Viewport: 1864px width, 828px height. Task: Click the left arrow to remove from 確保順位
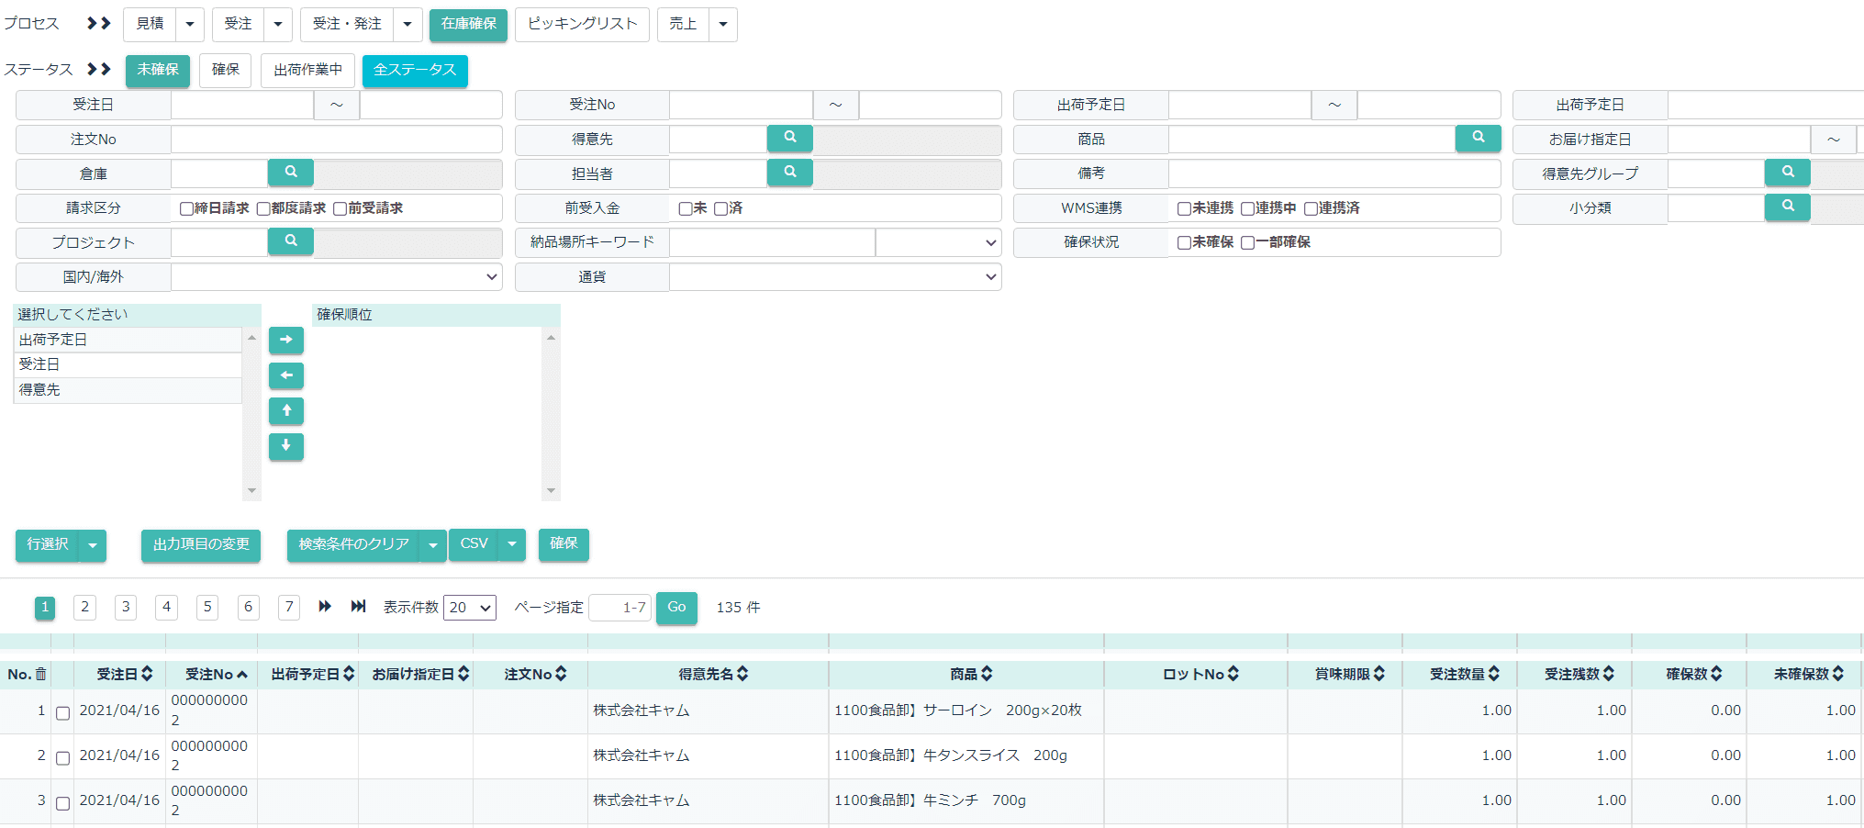click(x=286, y=375)
